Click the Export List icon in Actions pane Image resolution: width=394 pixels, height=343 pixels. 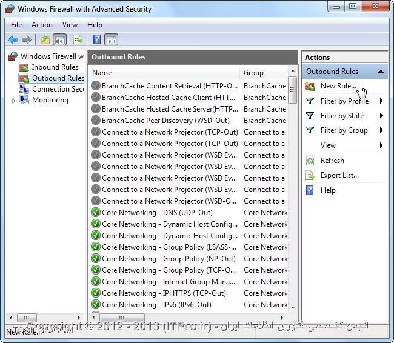pos(310,175)
